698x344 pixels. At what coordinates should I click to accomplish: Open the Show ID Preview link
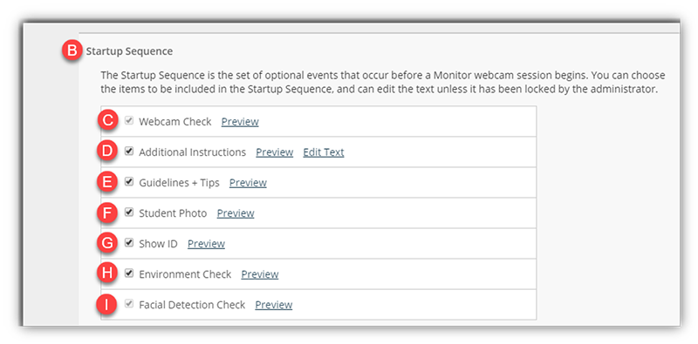click(x=206, y=244)
